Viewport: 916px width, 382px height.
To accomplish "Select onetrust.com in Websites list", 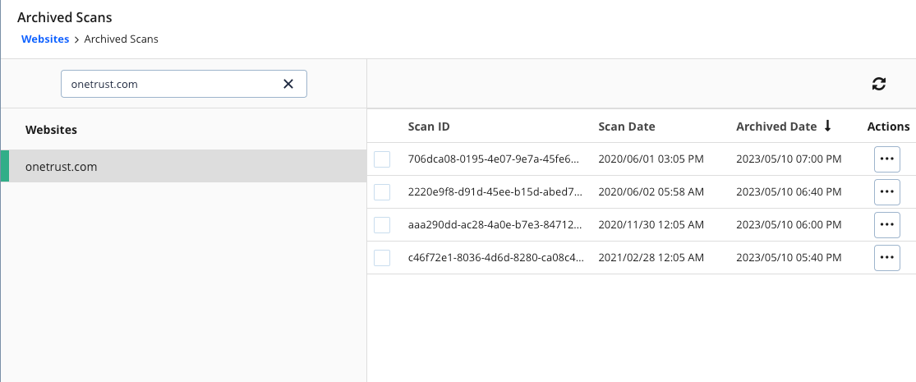I will [62, 167].
